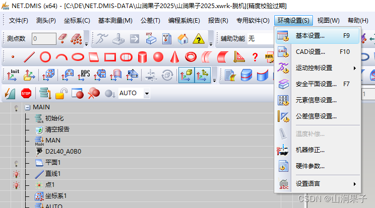Click the single eraser delete point icon
The width and height of the screenshot is (375, 208).
[x=62, y=38]
